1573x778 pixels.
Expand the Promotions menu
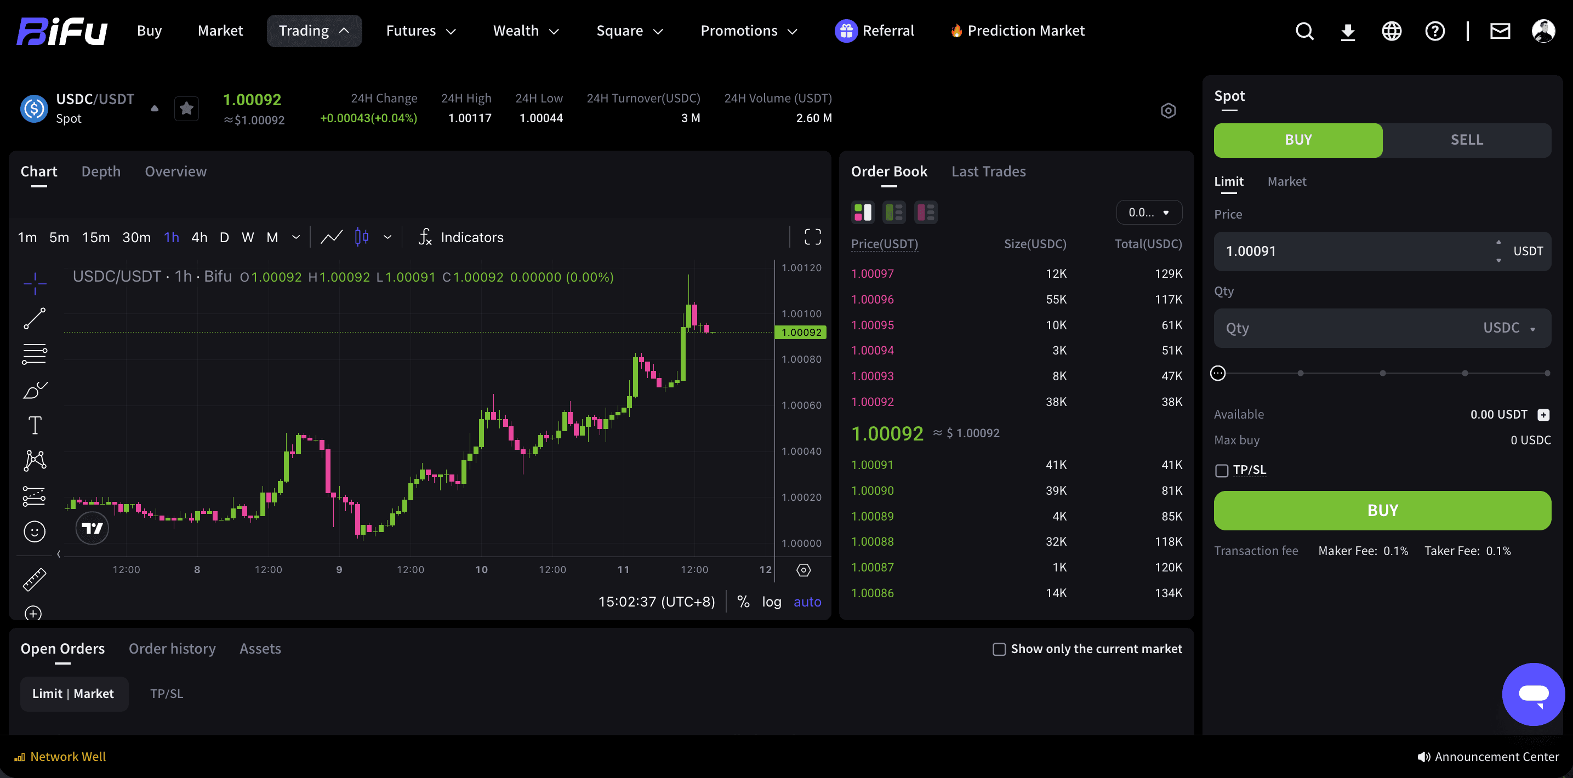click(749, 31)
